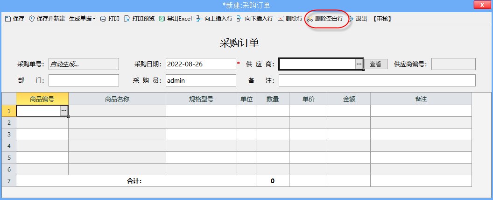Viewport: 493px width, 200px height.
Task: Select the 商品名称 column header
Action: [x=117, y=99]
